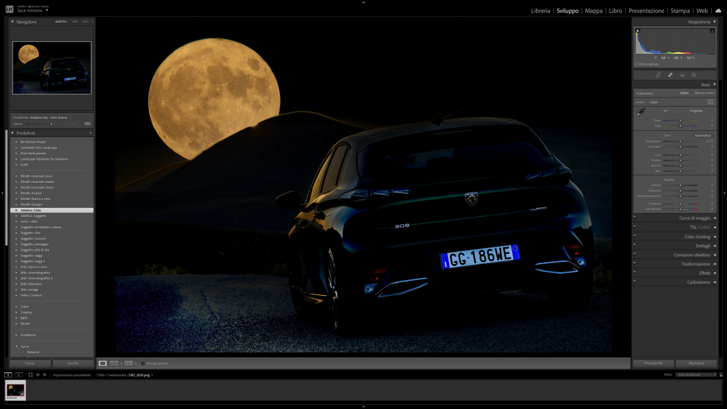Add a new preset with plus icon

(x=90, y=133)
